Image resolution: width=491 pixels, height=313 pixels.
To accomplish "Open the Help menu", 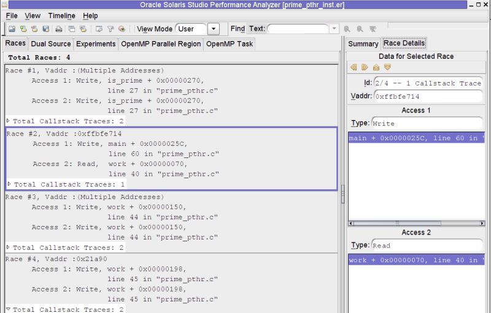I will [x=90, y=15].
